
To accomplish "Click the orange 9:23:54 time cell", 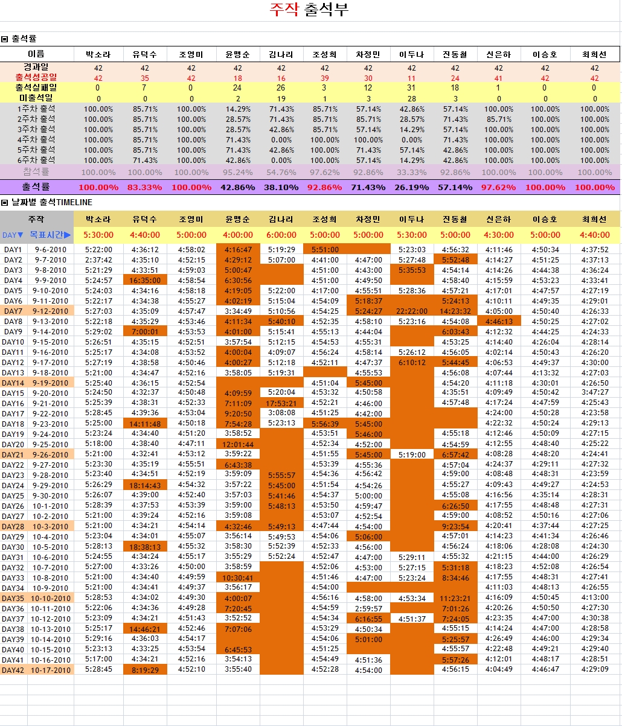I will tap(455, 526).
